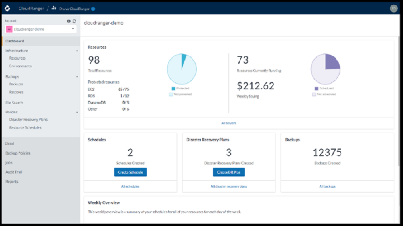Image resolution: width=403 pixels, height=226 pixels.
Task: Click the protected resources pie chart
Action: [x=182, y=69]
